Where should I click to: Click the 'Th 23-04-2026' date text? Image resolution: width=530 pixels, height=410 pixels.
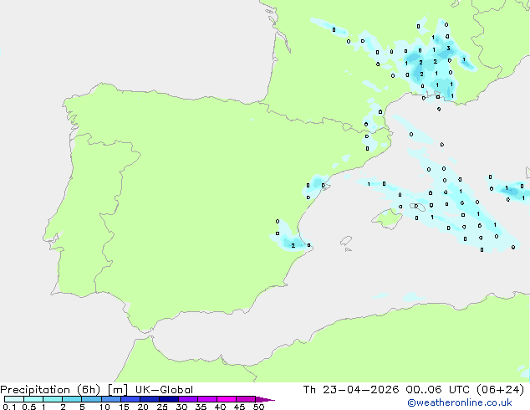pyautogui.click(x=351, y=390)
